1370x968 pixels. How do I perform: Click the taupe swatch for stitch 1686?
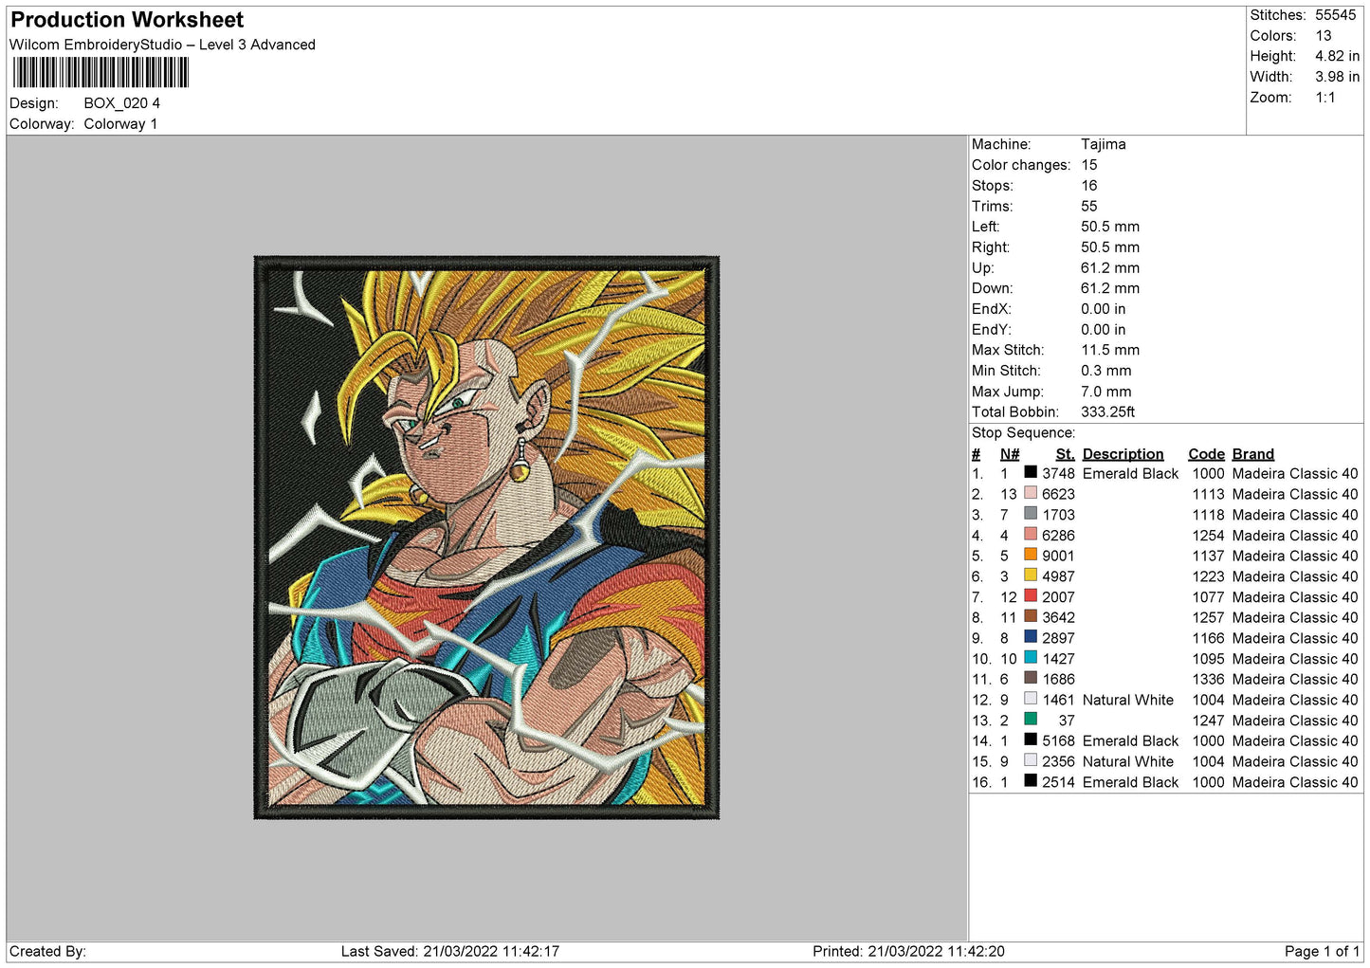click(1031, 678)
